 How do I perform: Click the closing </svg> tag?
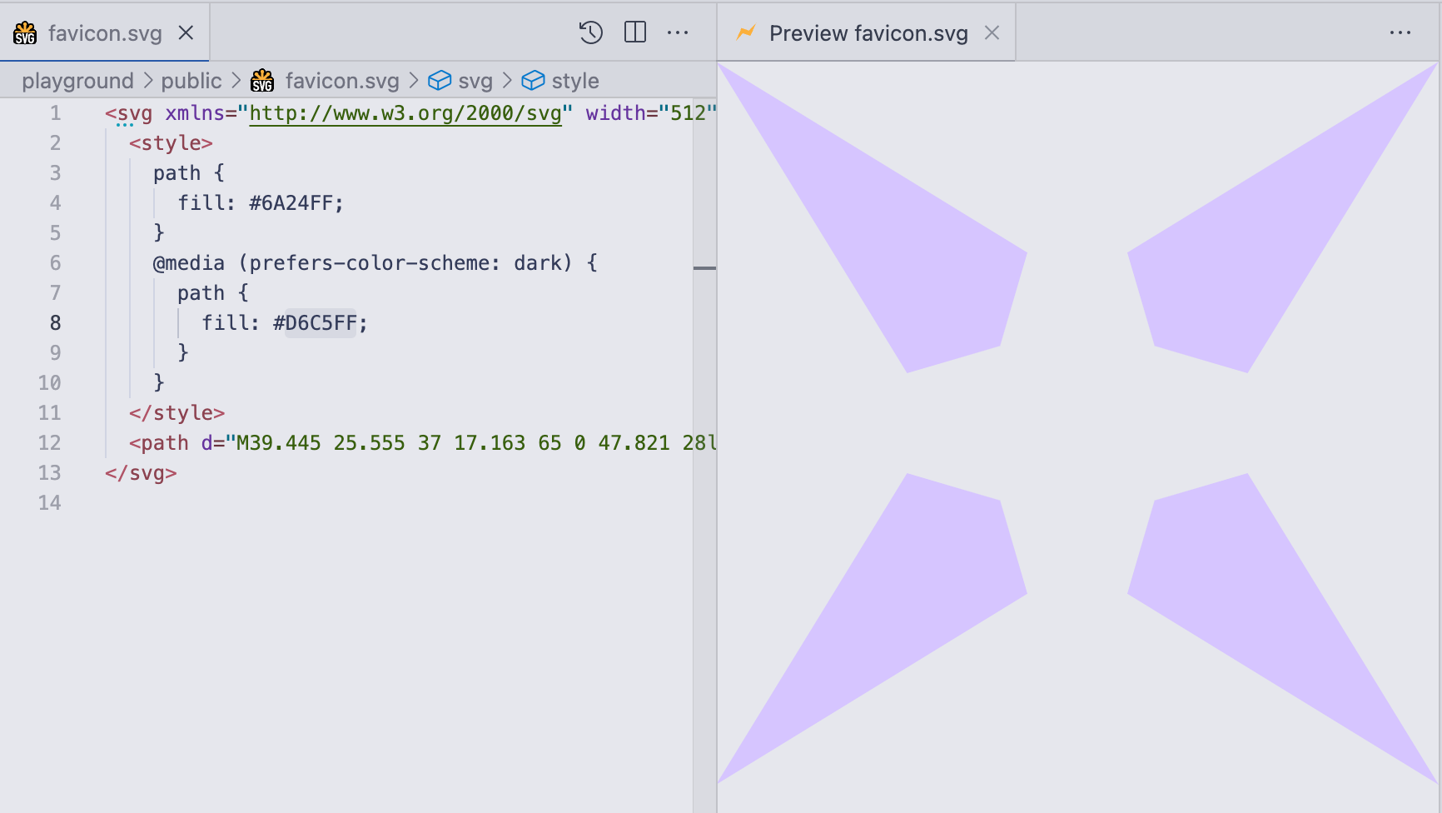pos(141,473)
